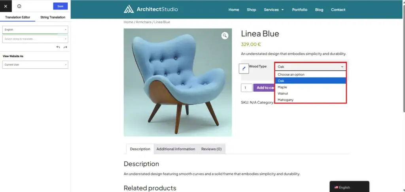Open the English language switcher at bottom
Viewport: 405px width, 192px height.
pos(349,187)
